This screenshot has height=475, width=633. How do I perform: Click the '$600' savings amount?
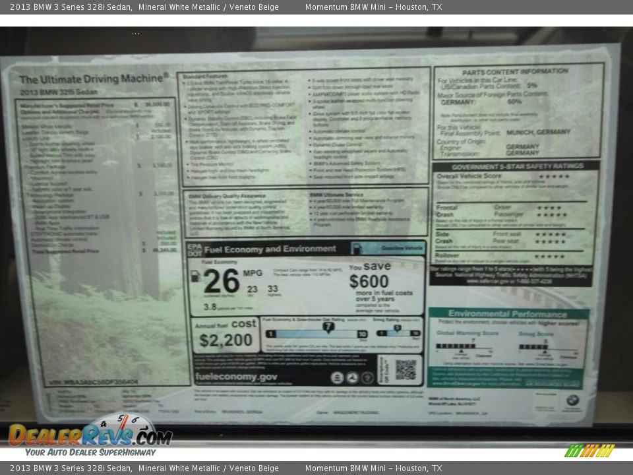click(x=369, y=282)
